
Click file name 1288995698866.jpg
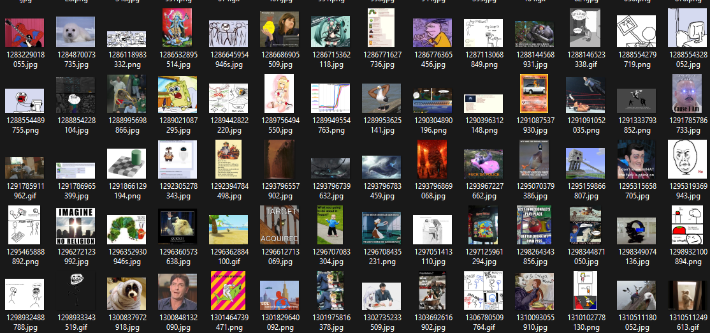126,126
